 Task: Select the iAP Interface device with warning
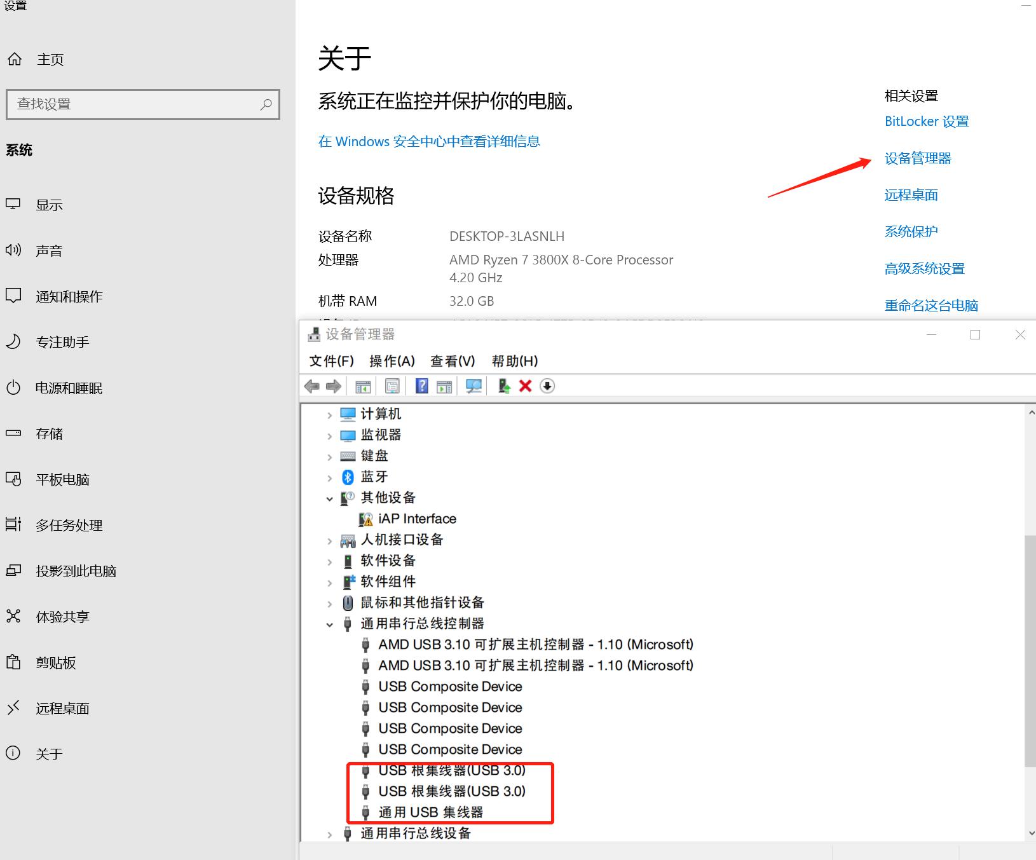point(416,518)
